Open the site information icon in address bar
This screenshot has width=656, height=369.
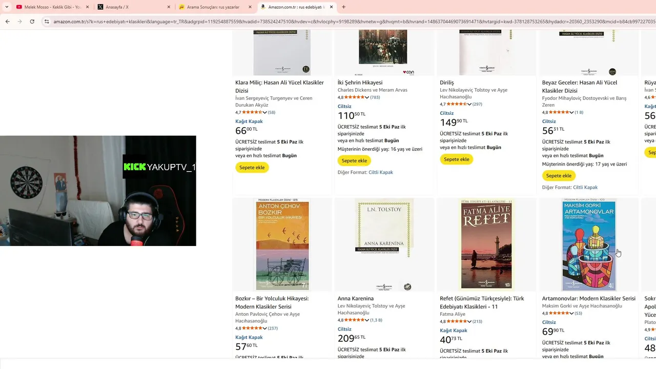pyautogui.click(x=46, y=22)
